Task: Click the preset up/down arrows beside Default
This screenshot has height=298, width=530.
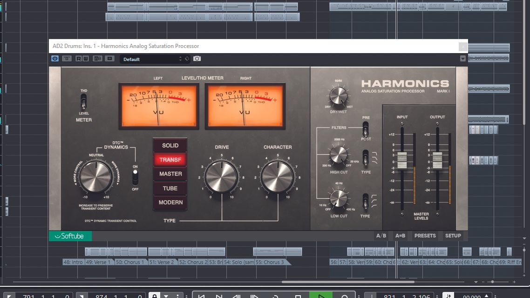Action: tap(180, 59)
